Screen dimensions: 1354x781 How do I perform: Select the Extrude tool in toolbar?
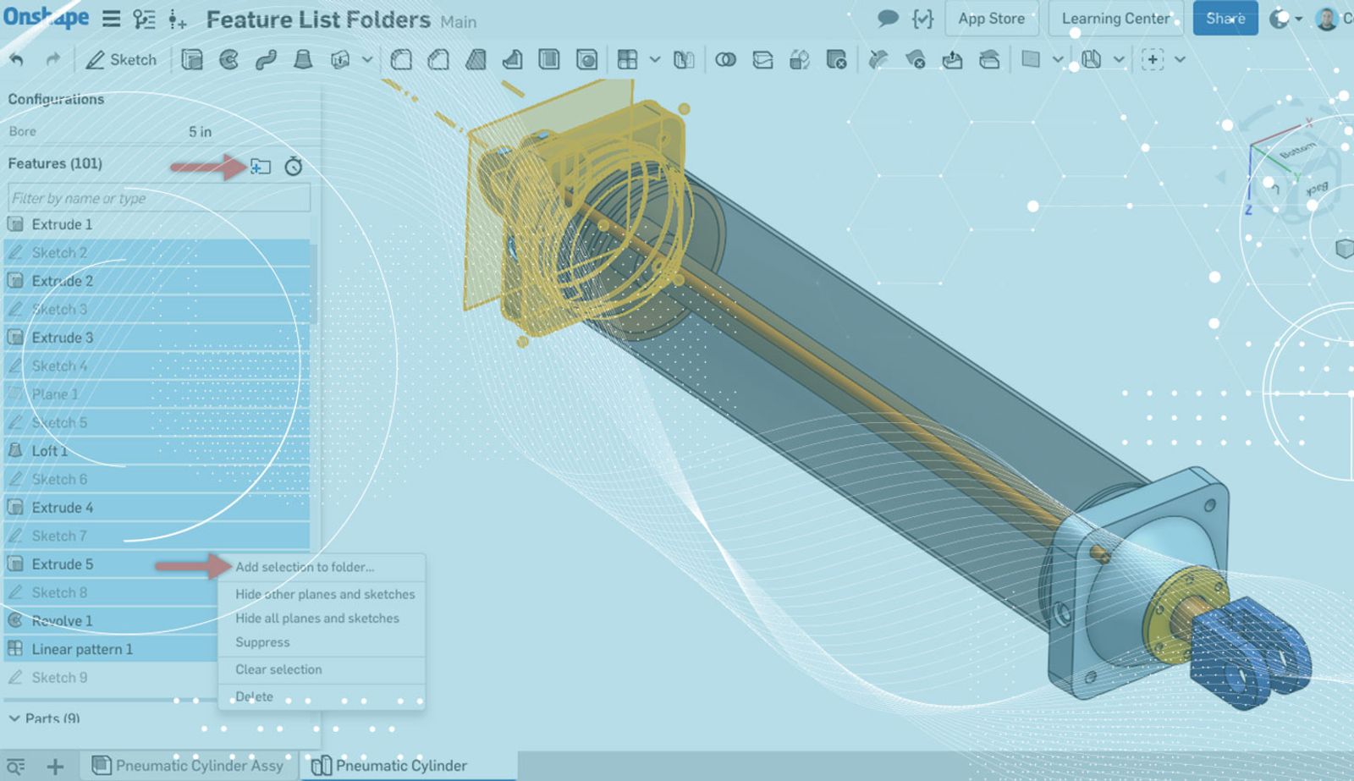(x=192, y=59)
